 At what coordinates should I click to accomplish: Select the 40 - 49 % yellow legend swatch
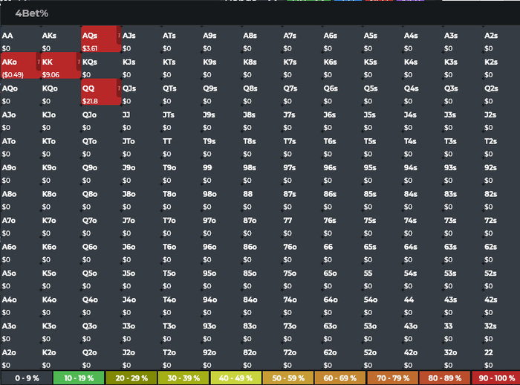[235, 378]
